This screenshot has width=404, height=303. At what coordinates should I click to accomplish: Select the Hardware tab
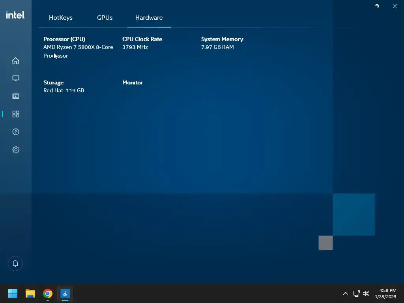coord(149,17)
